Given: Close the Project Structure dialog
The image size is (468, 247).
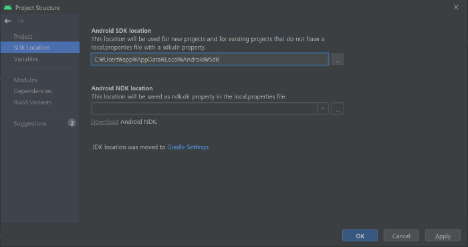Looking at the screenshot, I should coord(456,7).
